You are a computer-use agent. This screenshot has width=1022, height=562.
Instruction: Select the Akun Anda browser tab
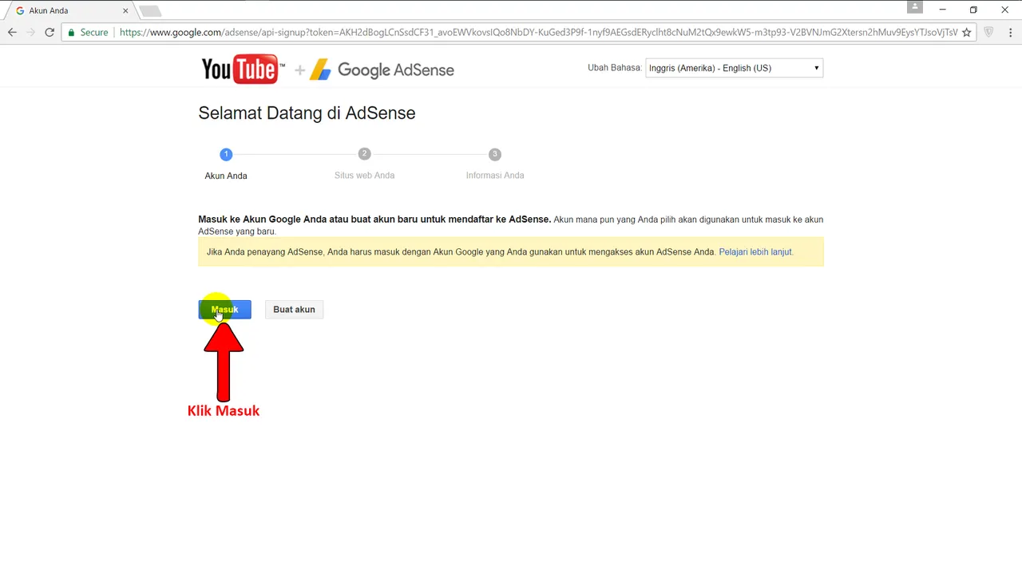pos(70,11)
